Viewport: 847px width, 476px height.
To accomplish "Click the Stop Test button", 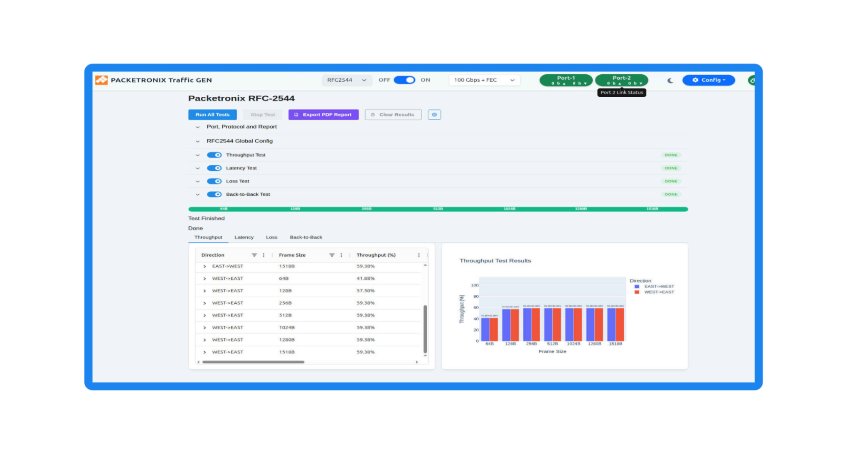I will [x=263, y=115].
